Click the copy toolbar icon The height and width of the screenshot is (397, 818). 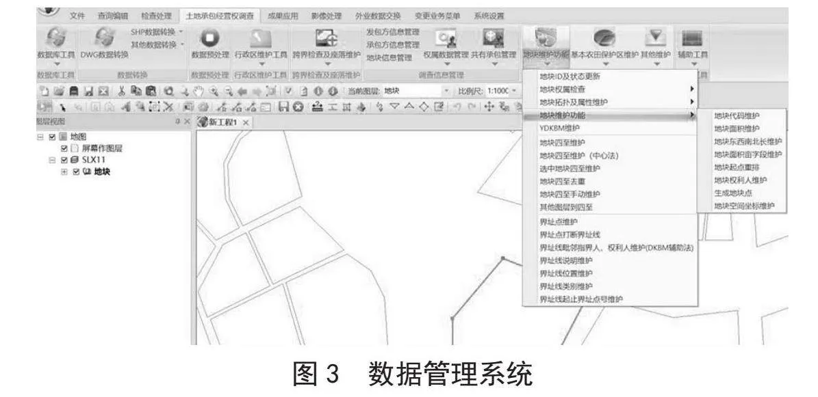[x=136, y=91]
